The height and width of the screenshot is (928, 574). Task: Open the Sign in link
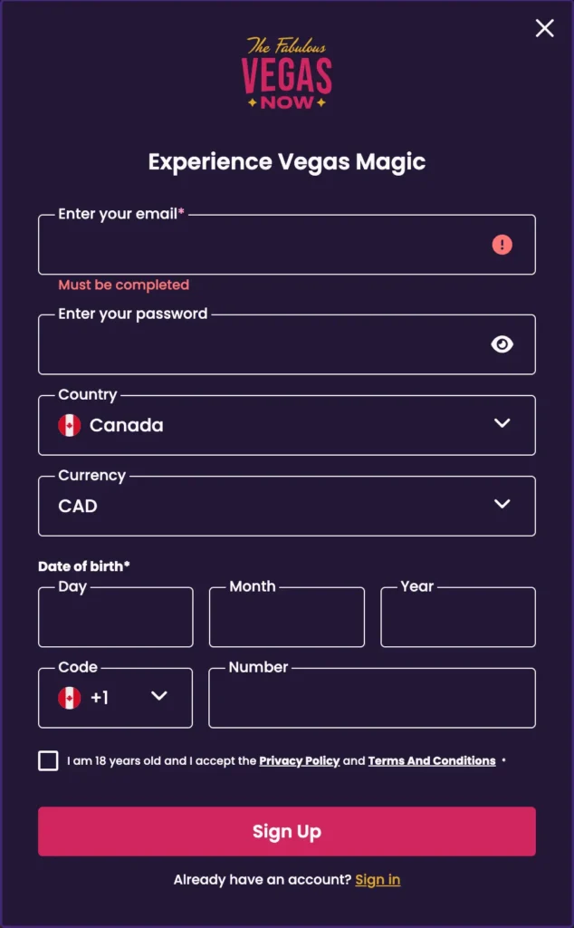pyautogui.click(x=378, y=880)
